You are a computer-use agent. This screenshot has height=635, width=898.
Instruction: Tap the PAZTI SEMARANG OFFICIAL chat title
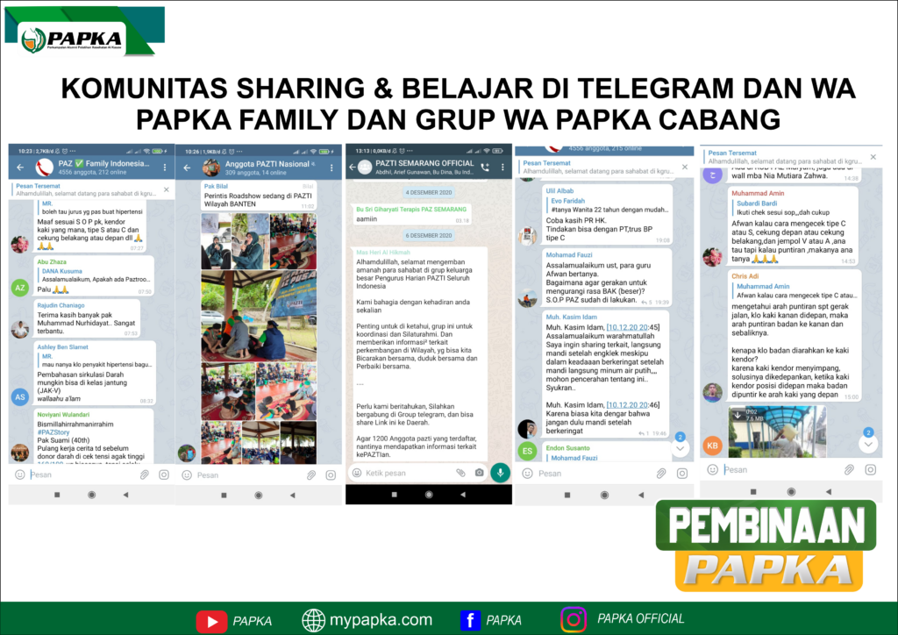pos(424,163)
